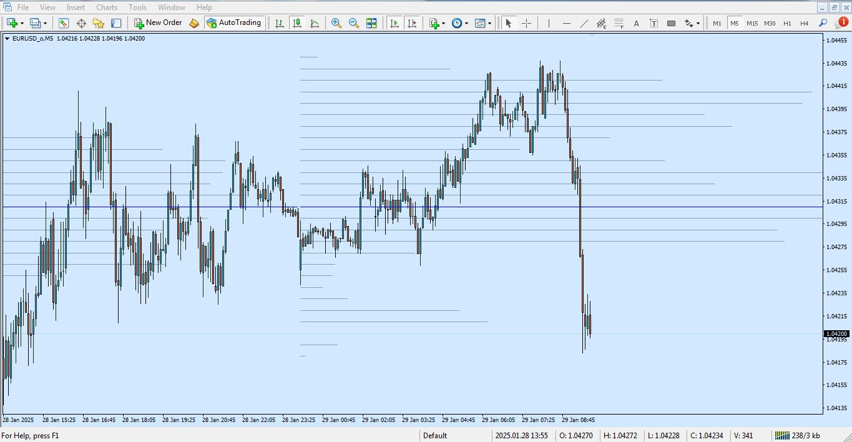Click the 1.04435 price scale label
Viewport: 852px width, 442px height.
pyautogui.click(x=836, y=63)
